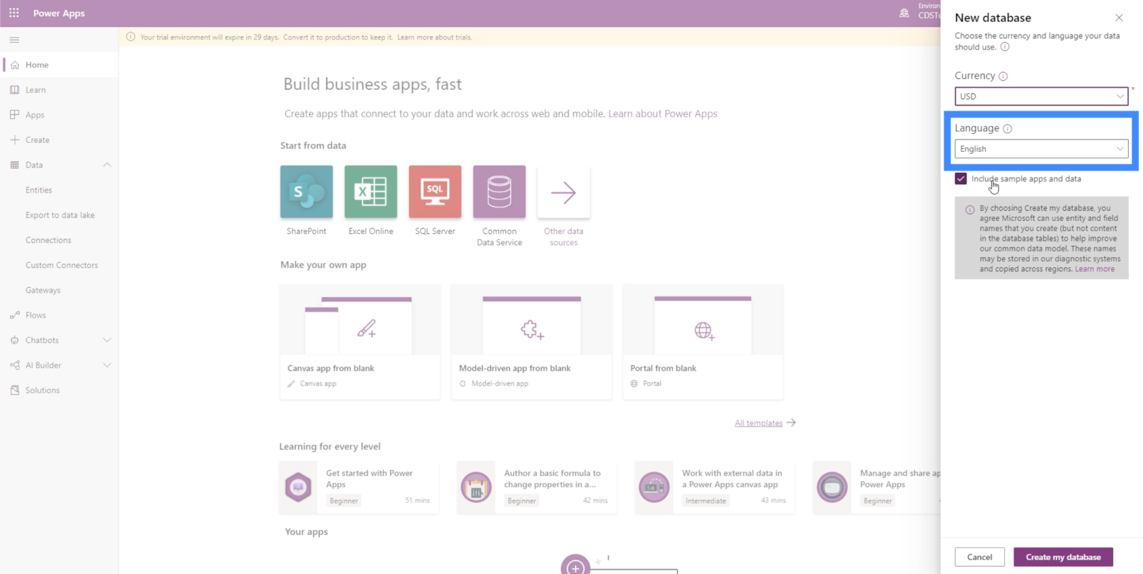Open Custom Connectors under Data
The height and width of the screenshot is (574, 1143).
62,265
